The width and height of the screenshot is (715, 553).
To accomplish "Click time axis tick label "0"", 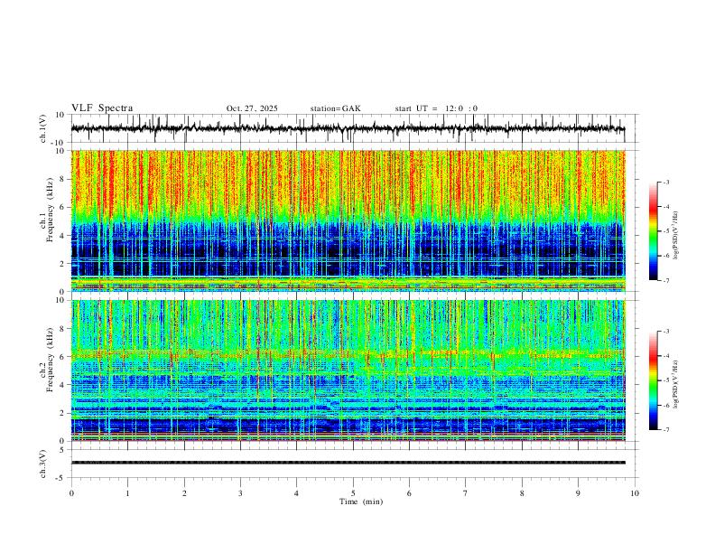I will pos(71,493).
